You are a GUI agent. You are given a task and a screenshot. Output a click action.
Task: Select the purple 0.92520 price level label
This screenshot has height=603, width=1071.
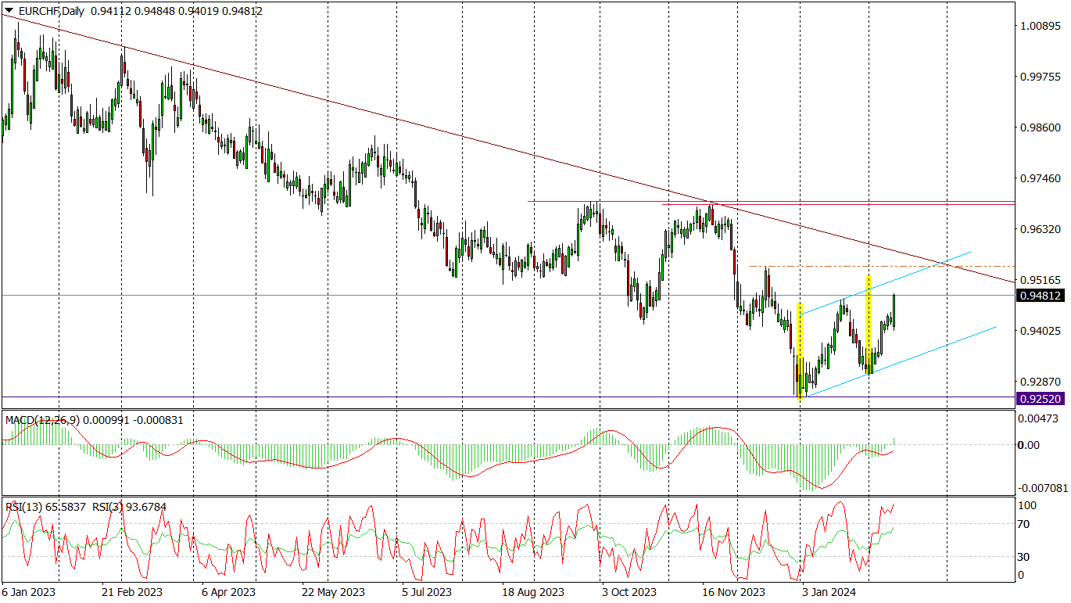(1041, 399)
